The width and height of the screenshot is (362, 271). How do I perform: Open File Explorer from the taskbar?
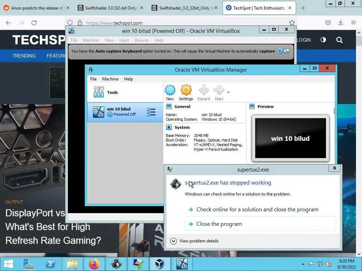72,264
